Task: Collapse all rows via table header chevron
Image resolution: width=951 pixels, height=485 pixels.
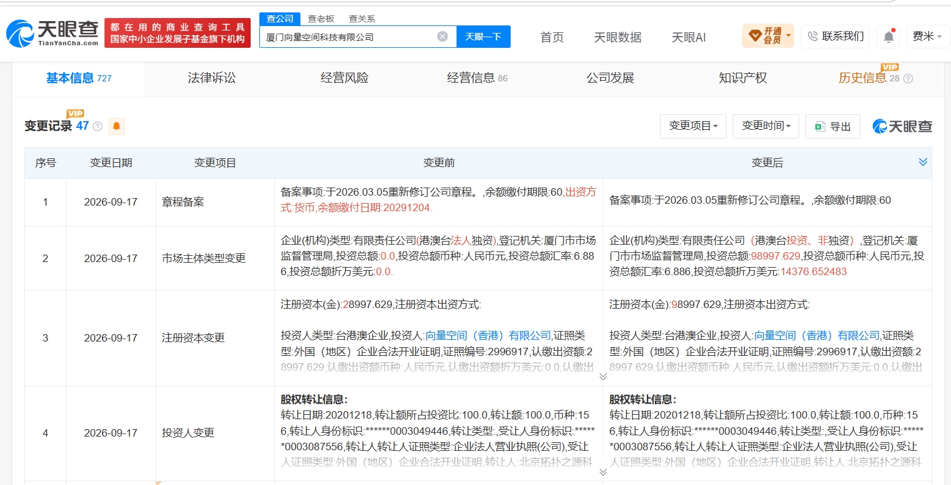Action: tap(923, 162)
